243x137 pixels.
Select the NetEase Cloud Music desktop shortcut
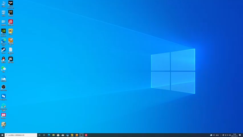coord(11,22)
